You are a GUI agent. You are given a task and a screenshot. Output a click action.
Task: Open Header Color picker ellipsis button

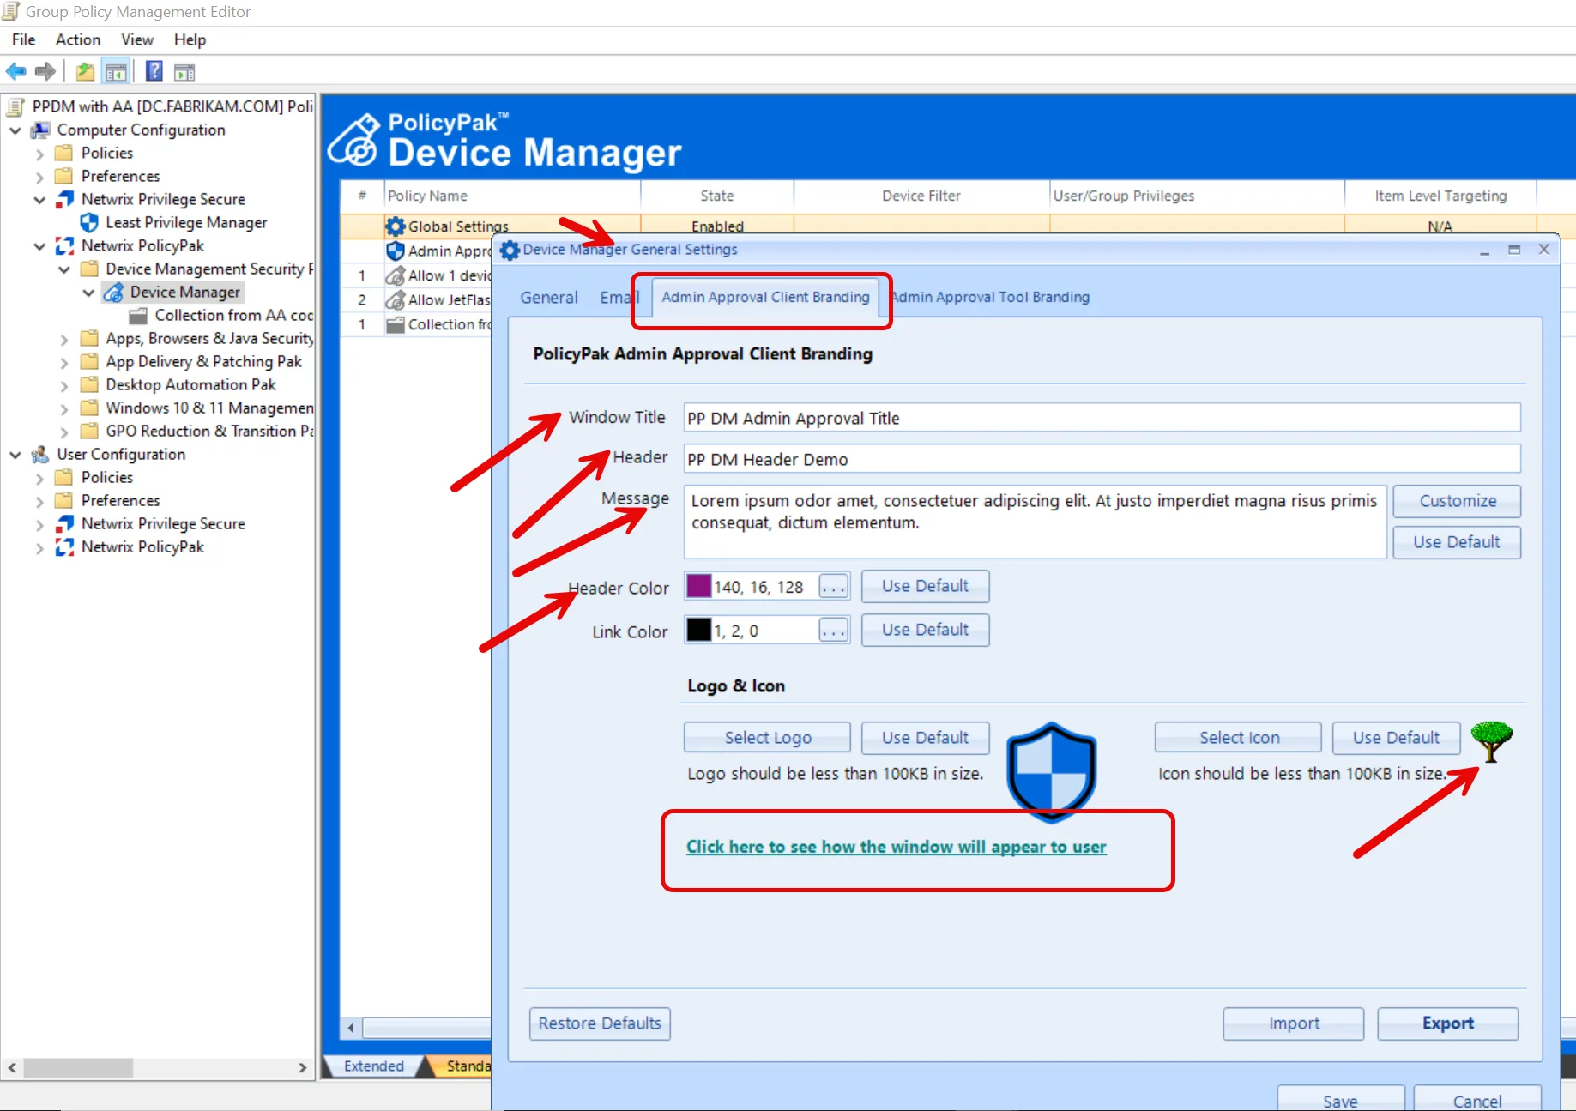pos(833,587)
